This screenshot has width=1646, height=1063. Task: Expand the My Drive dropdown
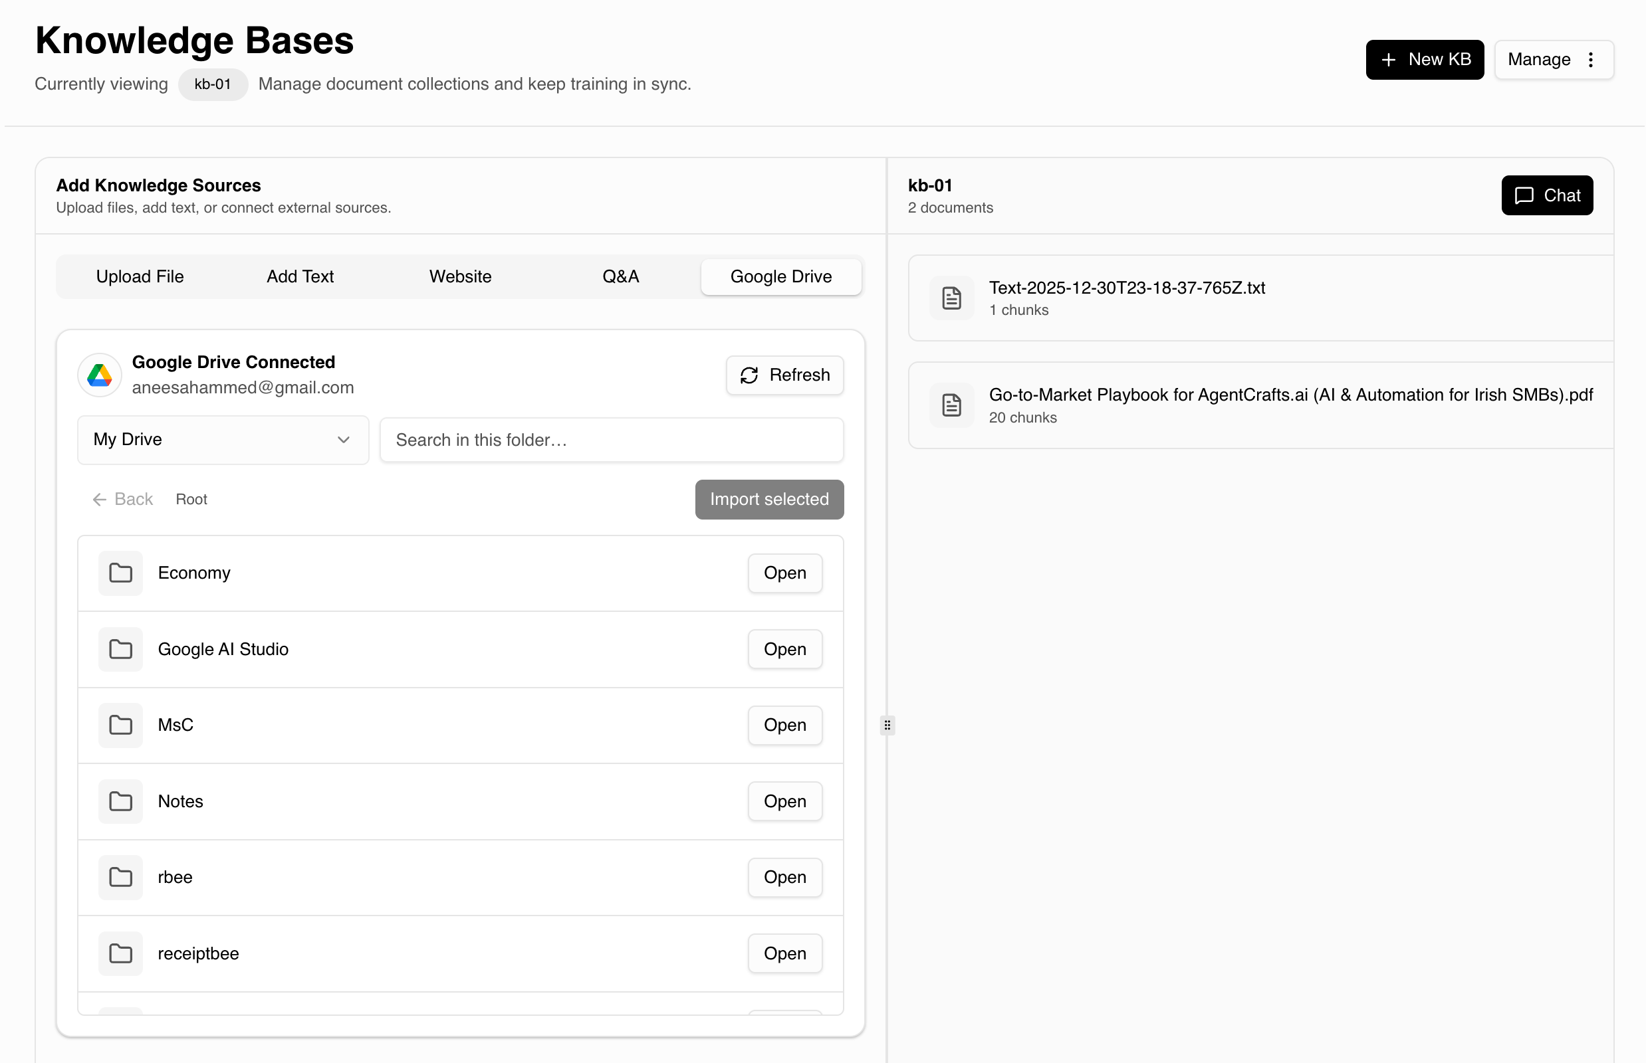(223, 440)
